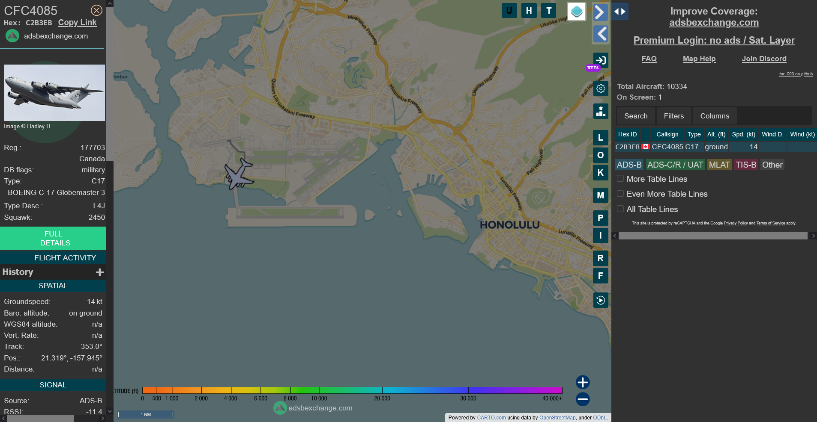The height and width of the screenshot is (422, 817).
Task: Click the C-17 aircraft photo thumbnail
Action: click(54, 93)
